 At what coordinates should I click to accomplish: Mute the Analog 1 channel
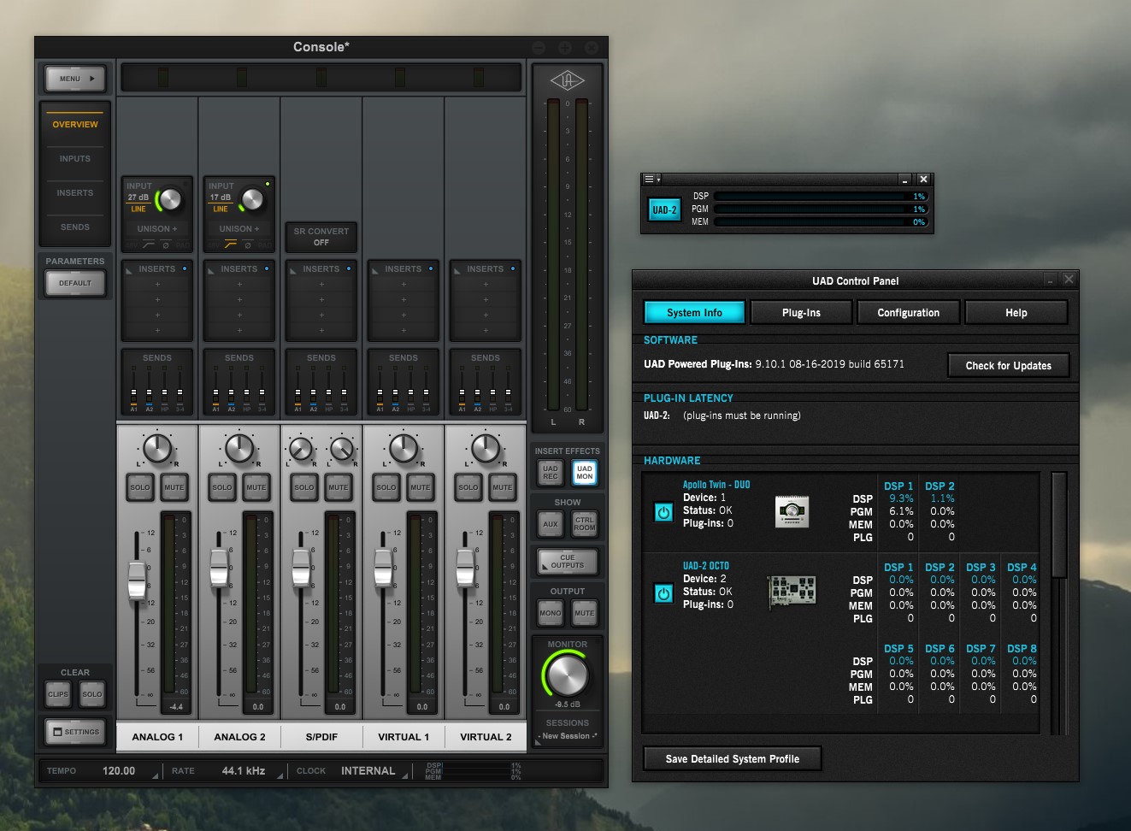click(174, 487)
